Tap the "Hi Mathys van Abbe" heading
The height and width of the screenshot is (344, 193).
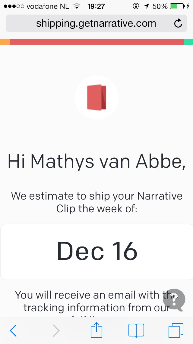point(96,161)
